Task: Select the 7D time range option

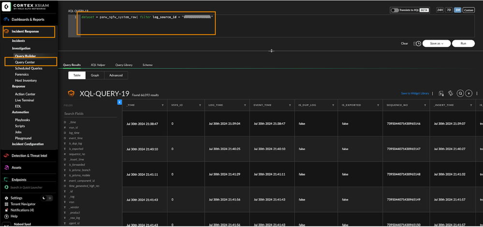Action: click(x=449, y=10)
